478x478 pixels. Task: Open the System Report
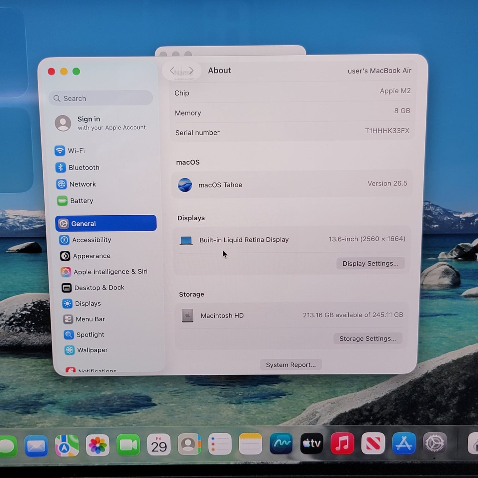291,365
